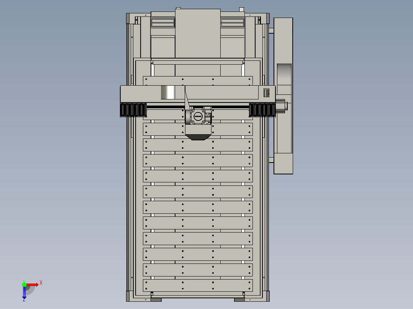This screenshot has width=413, height=309.
Task: Select the dark spindle nose below the carriage
Action: point(198,137)
